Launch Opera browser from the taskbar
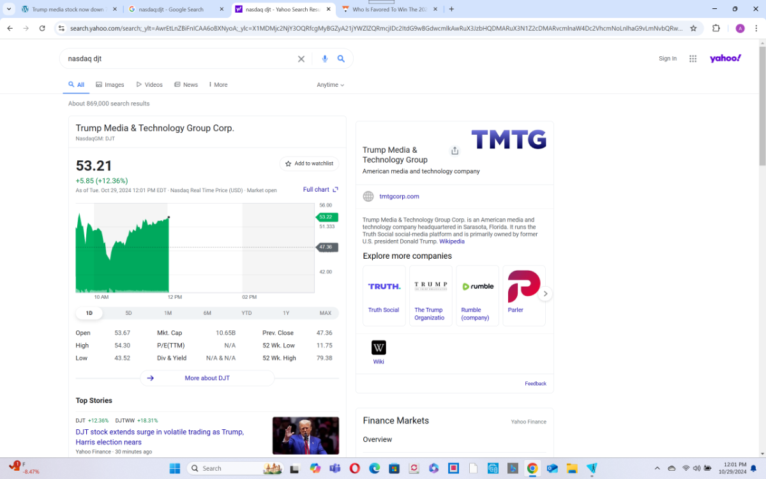Screen dimensions: 766x479 [x=354, y=468]
